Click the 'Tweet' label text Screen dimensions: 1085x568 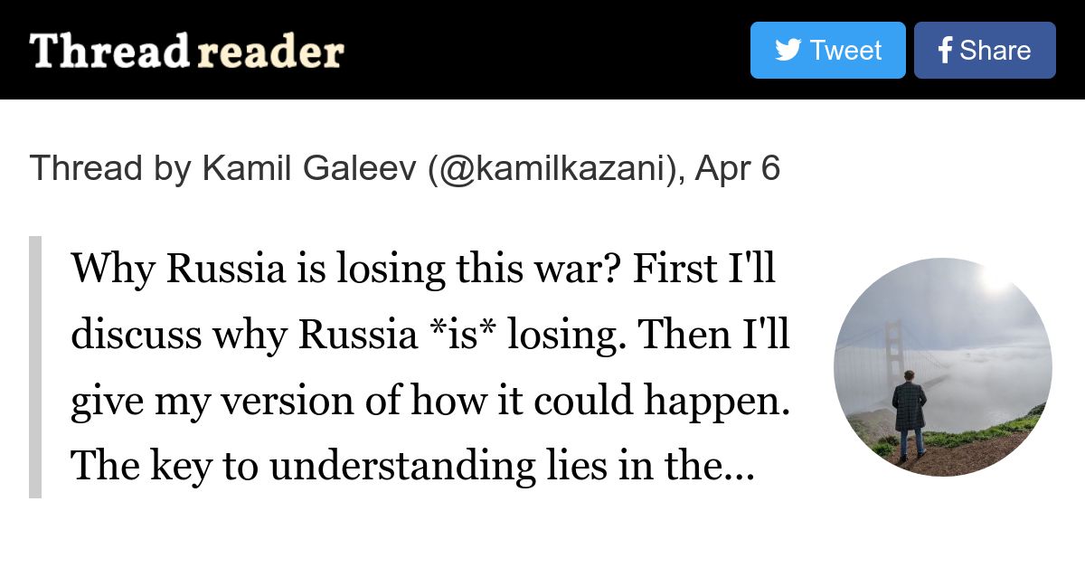[845, 51]
